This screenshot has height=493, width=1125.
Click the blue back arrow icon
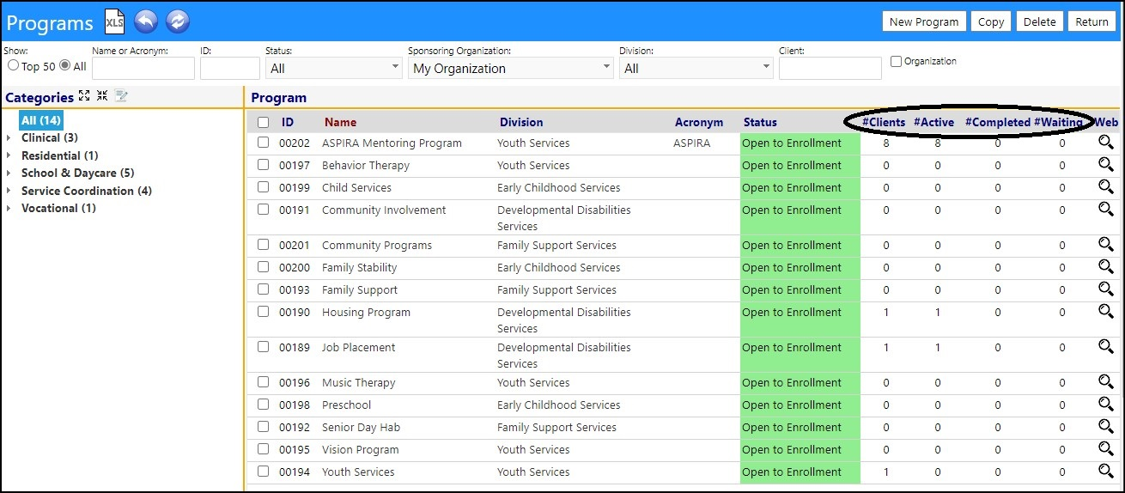146,21
